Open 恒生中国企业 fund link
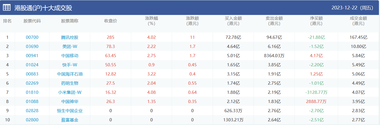Image resolution: width=380 pixels, height=125 pixels. coord(70,111)
